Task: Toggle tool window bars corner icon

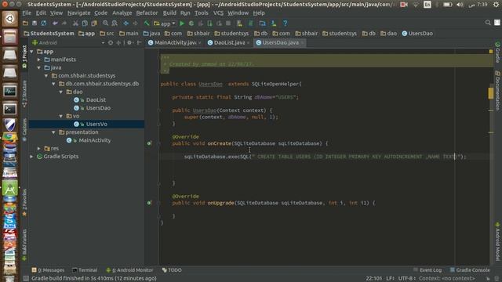Action: click(26, 278)
